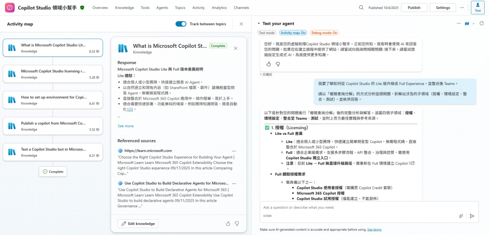Open the Analytics tab
The width and height of the screenshot is (489, 235).
click(x=219, y=8)
